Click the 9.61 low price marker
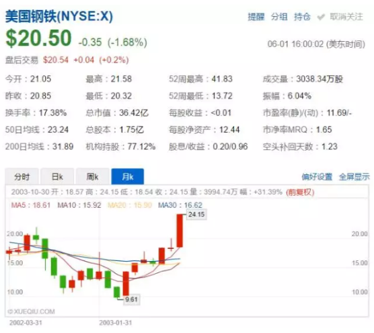 click(131, 299)
